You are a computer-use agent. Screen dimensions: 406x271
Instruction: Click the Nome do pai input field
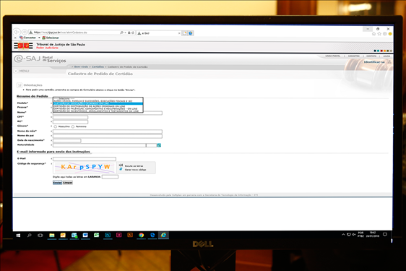(108, 136)
